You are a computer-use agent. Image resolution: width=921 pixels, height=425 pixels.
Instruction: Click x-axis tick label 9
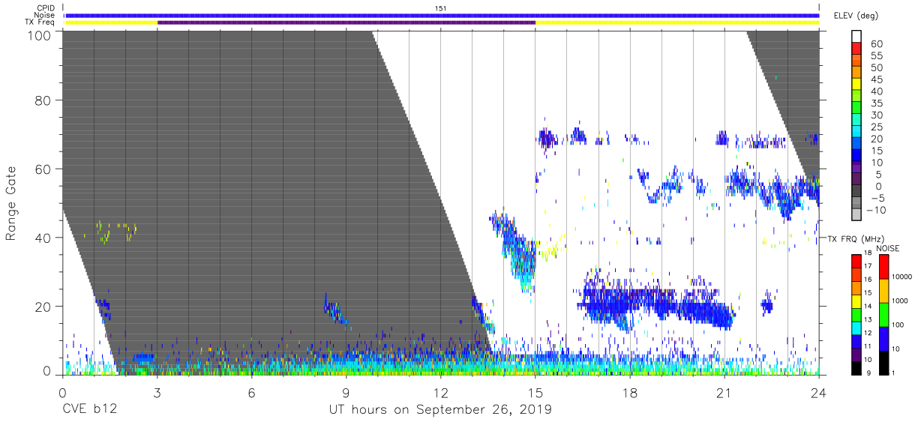pos(346,392)
